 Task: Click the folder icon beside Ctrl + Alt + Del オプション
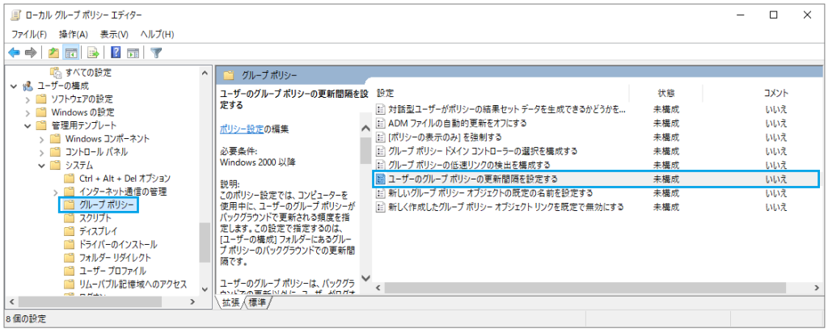pos(70,178)
